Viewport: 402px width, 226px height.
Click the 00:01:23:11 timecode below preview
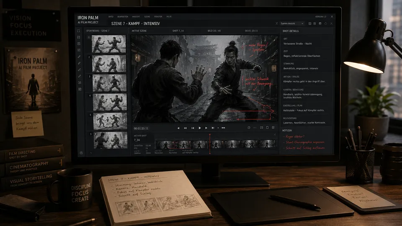pyautogui.click(x=141, y=128)
